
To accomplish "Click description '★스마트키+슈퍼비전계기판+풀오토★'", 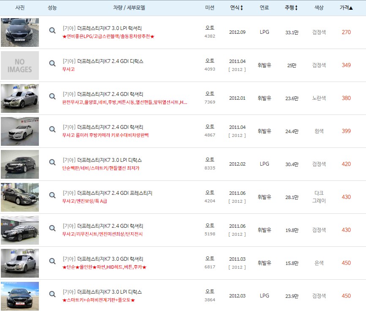I will pyautogui.click(x=98, y=300).
